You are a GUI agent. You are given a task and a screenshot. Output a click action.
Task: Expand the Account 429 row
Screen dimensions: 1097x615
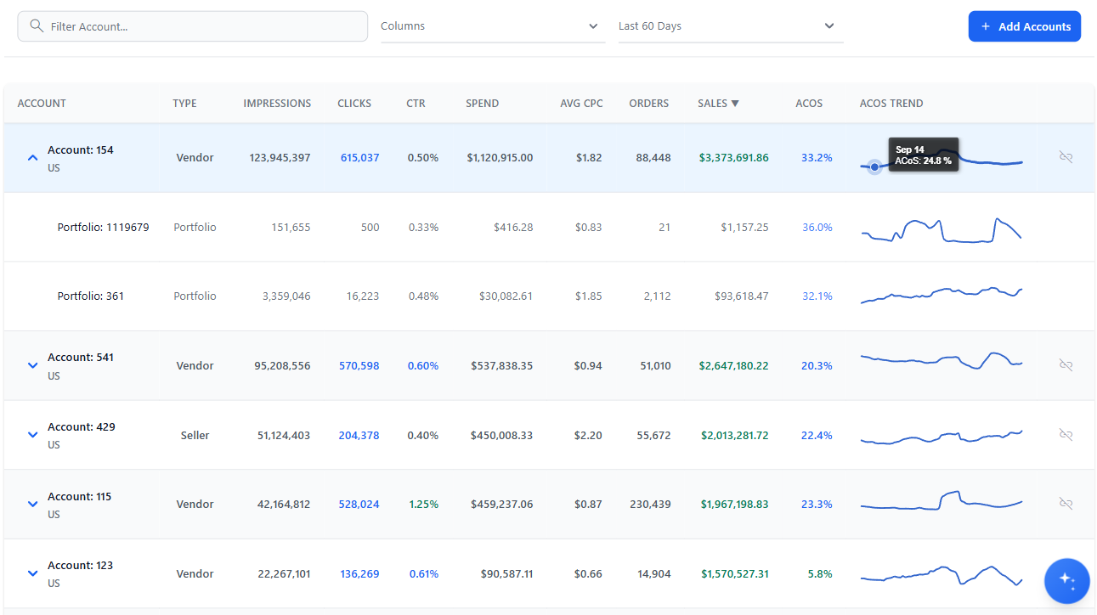click(32, 434)
